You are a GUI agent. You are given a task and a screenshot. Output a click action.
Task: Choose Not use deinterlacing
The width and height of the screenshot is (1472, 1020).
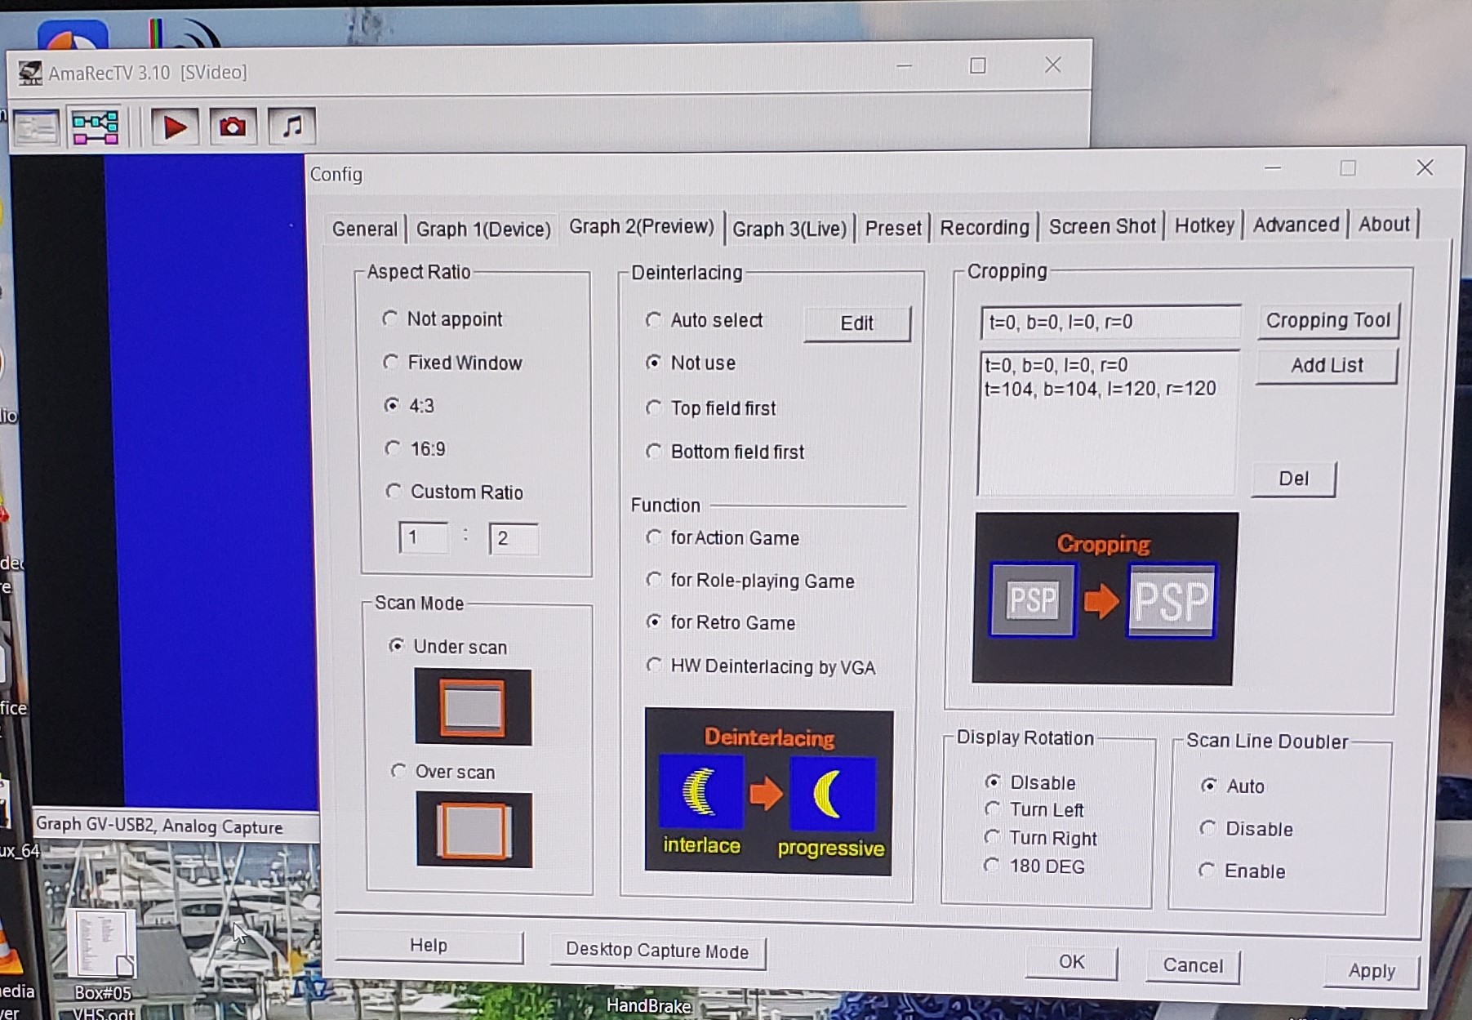(691, 363)
